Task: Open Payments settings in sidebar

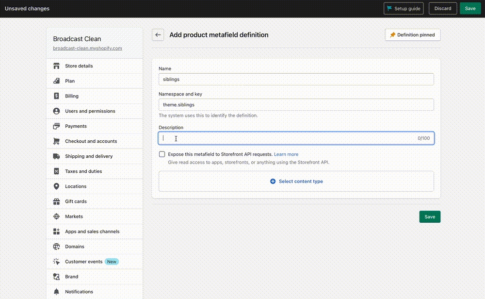Action: (76, 126)
